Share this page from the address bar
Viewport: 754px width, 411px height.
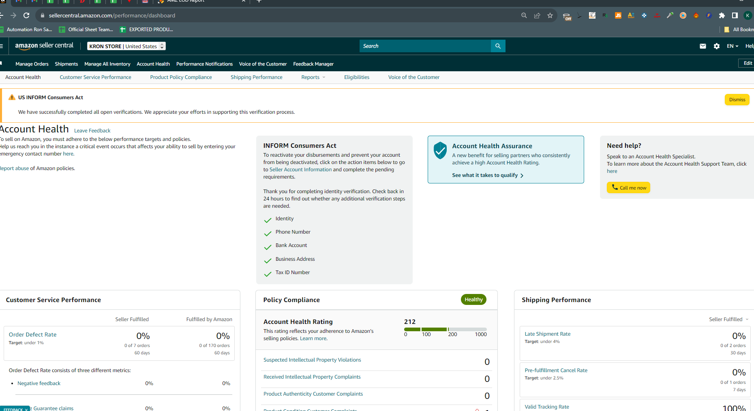pos(537,15)
